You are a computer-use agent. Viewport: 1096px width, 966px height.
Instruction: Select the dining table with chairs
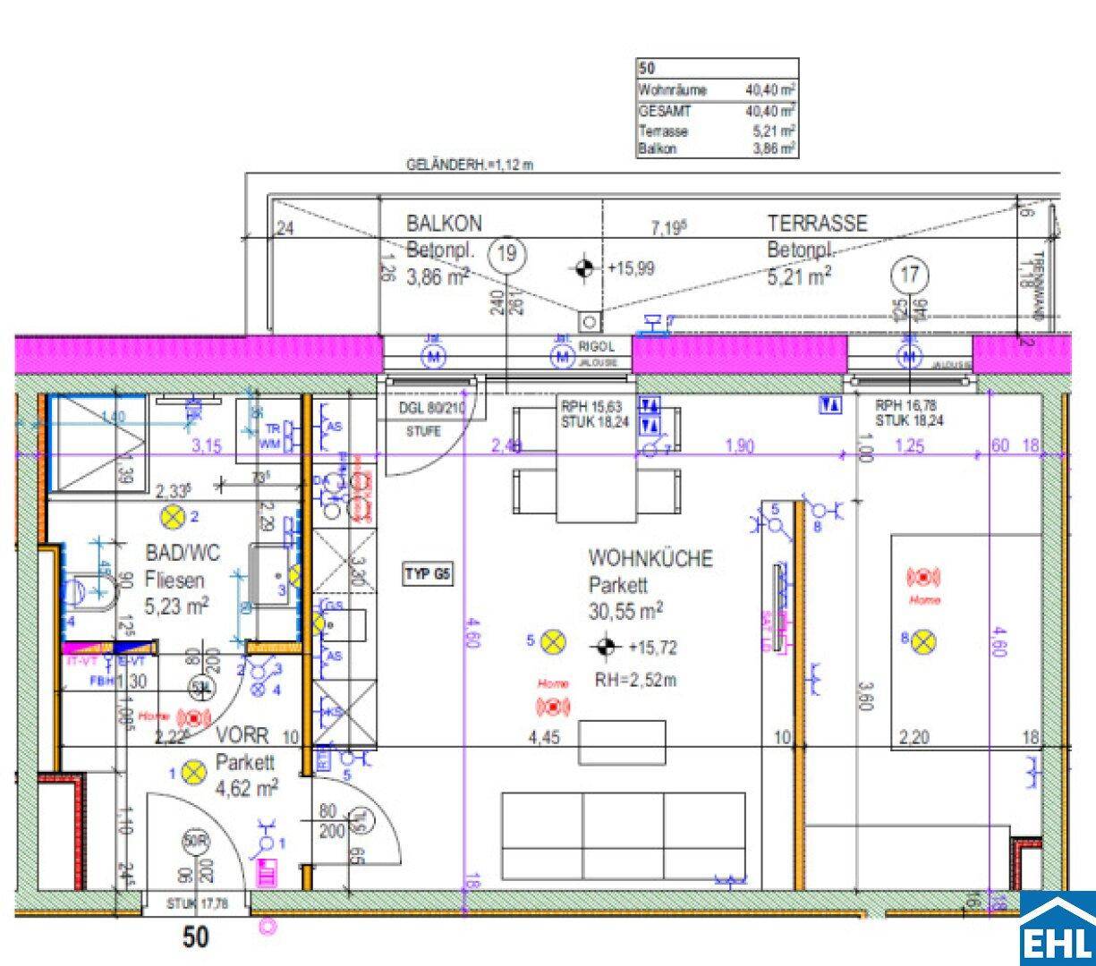[597, 458]
